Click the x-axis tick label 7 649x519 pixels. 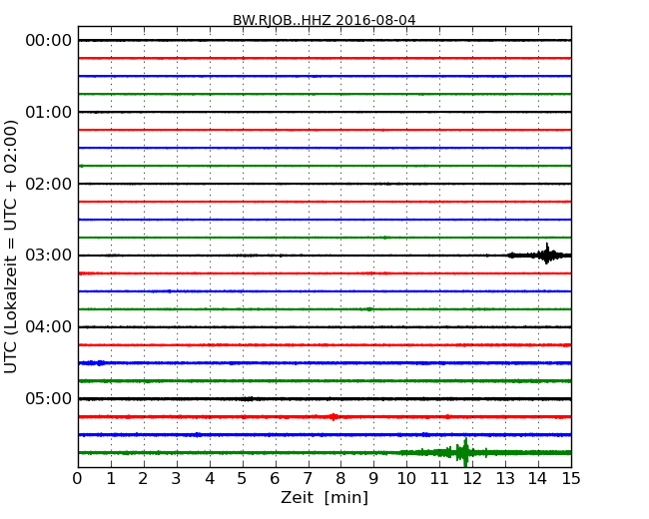308,479
